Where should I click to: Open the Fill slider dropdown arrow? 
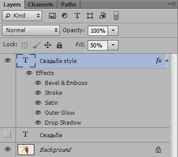pos(113,45)
